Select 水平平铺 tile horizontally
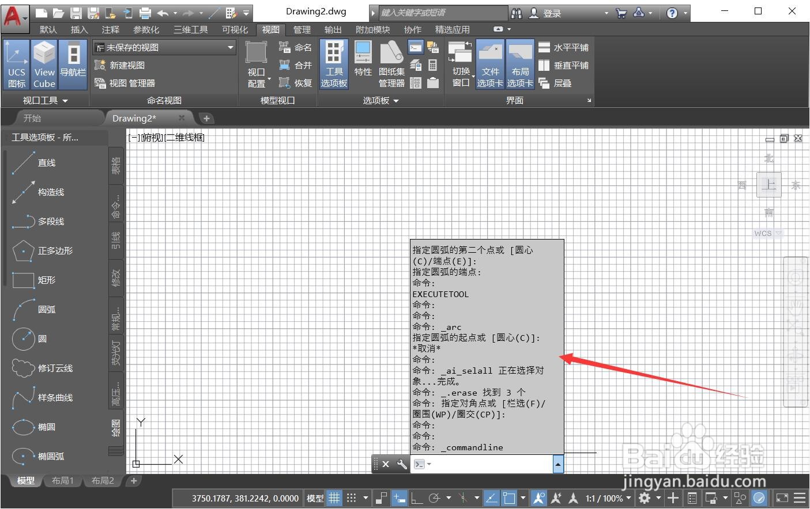This screenshot has width=810, height=509. [x=564, y=47]
